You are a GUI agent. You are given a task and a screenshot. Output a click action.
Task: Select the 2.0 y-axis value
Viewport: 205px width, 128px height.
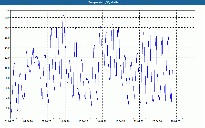[x=8, y=108]
